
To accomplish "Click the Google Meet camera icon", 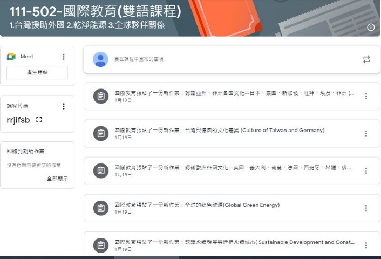I will (x=11, y=57).
